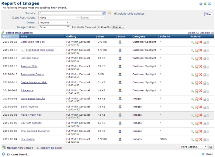
Task: Open the More Actions dropdown
Action: coord(193,147)
